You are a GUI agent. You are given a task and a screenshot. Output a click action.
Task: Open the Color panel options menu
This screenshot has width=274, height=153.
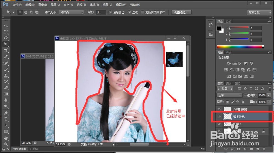point(269,21)
